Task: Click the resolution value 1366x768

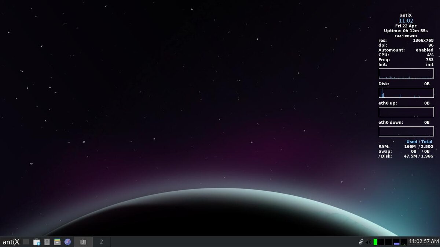Action: point(423,40)
